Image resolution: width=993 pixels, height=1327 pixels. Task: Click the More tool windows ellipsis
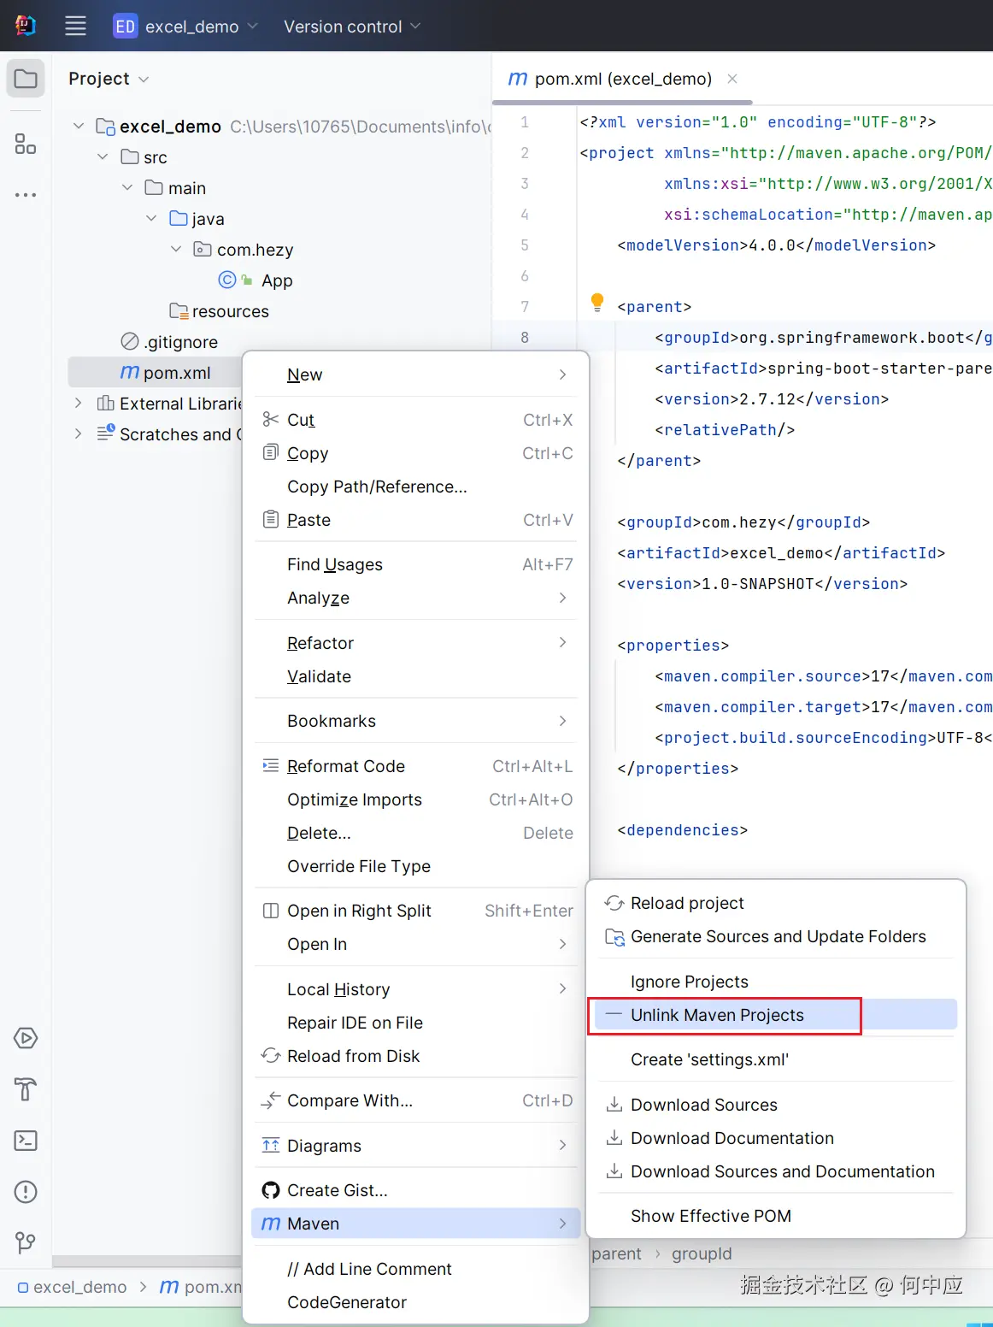pyautogui.click(x=26, y=195)
